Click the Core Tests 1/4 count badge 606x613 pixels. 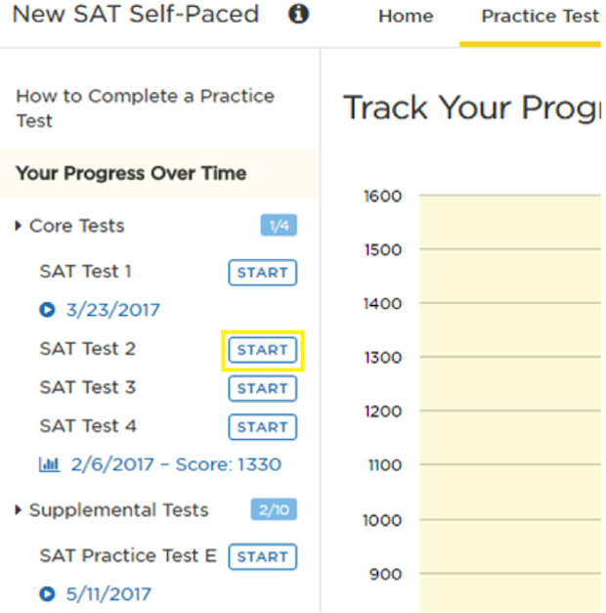click(x=279, y=226)
